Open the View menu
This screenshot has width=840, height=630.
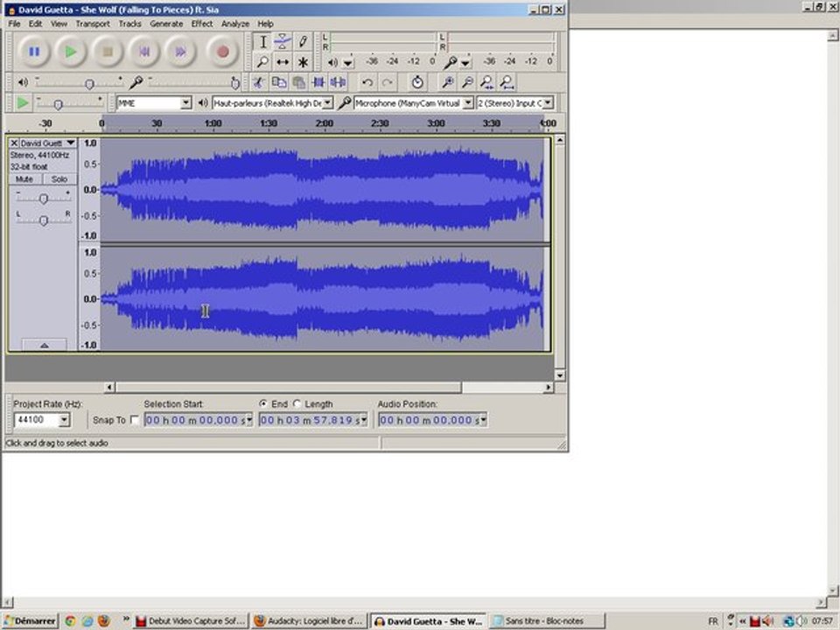coord(59,24)
